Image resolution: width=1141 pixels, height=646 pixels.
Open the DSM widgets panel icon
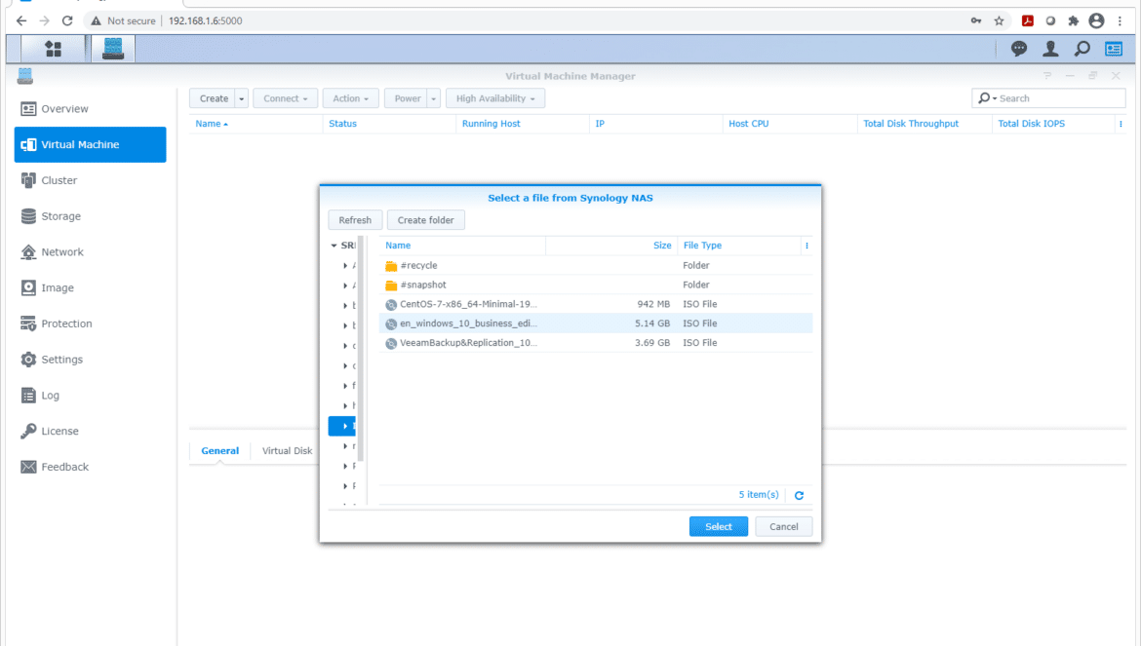click(x=1114, y=49)
